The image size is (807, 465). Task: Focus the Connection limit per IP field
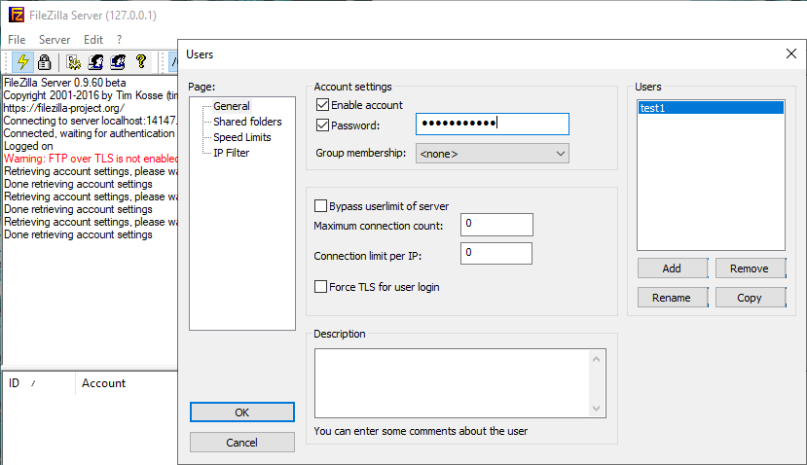(x=496, y=253)
